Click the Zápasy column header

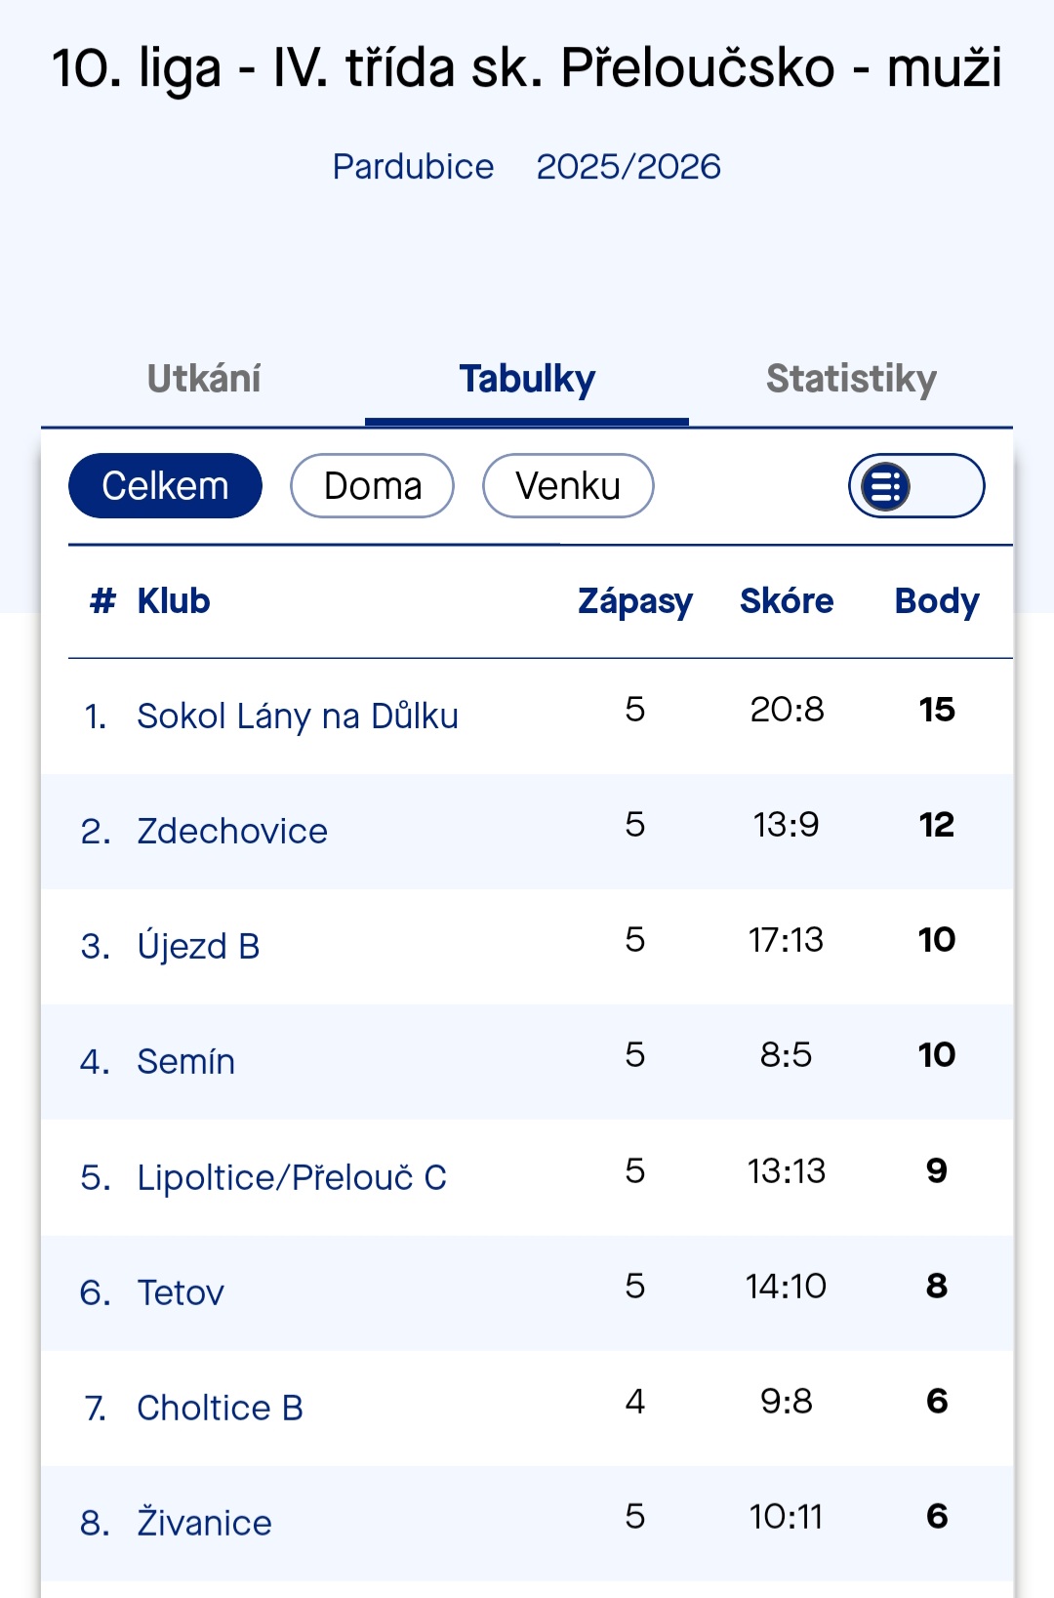635,601
